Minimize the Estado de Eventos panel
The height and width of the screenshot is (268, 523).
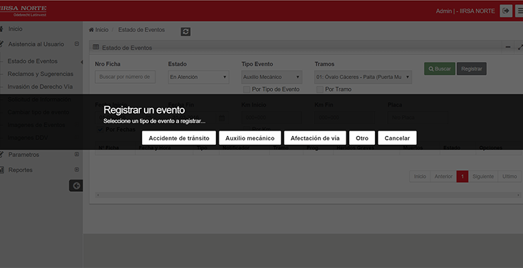click(x=507, y=47)
